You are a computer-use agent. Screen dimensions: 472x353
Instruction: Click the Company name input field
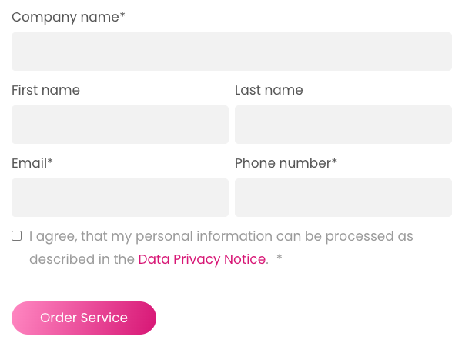[x=231, y=52]
